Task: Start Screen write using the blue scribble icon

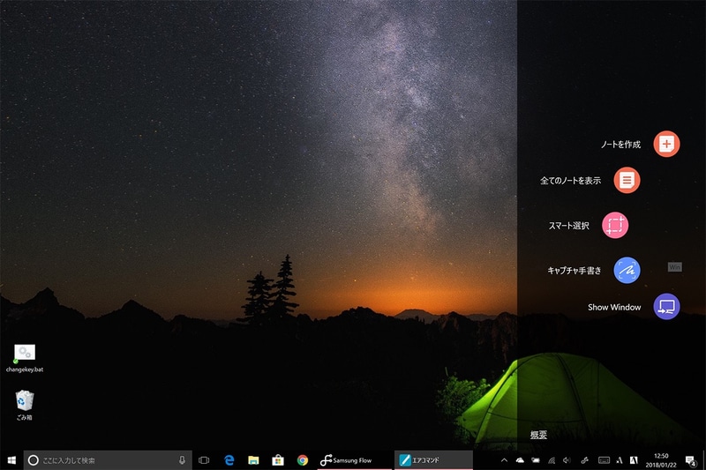Action: pos(627,271)
